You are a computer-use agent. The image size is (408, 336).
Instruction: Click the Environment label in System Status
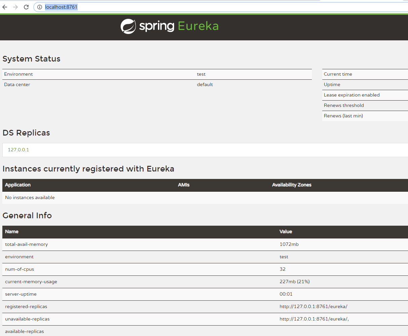coord(18,74)
